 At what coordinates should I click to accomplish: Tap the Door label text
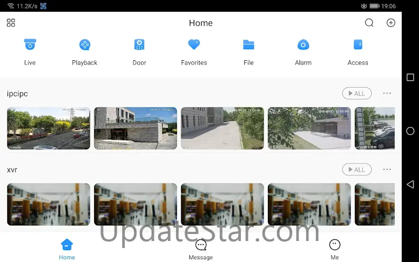point(139,62)
